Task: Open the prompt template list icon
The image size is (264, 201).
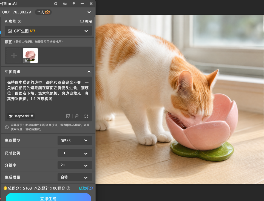Action: pos(68,116)
